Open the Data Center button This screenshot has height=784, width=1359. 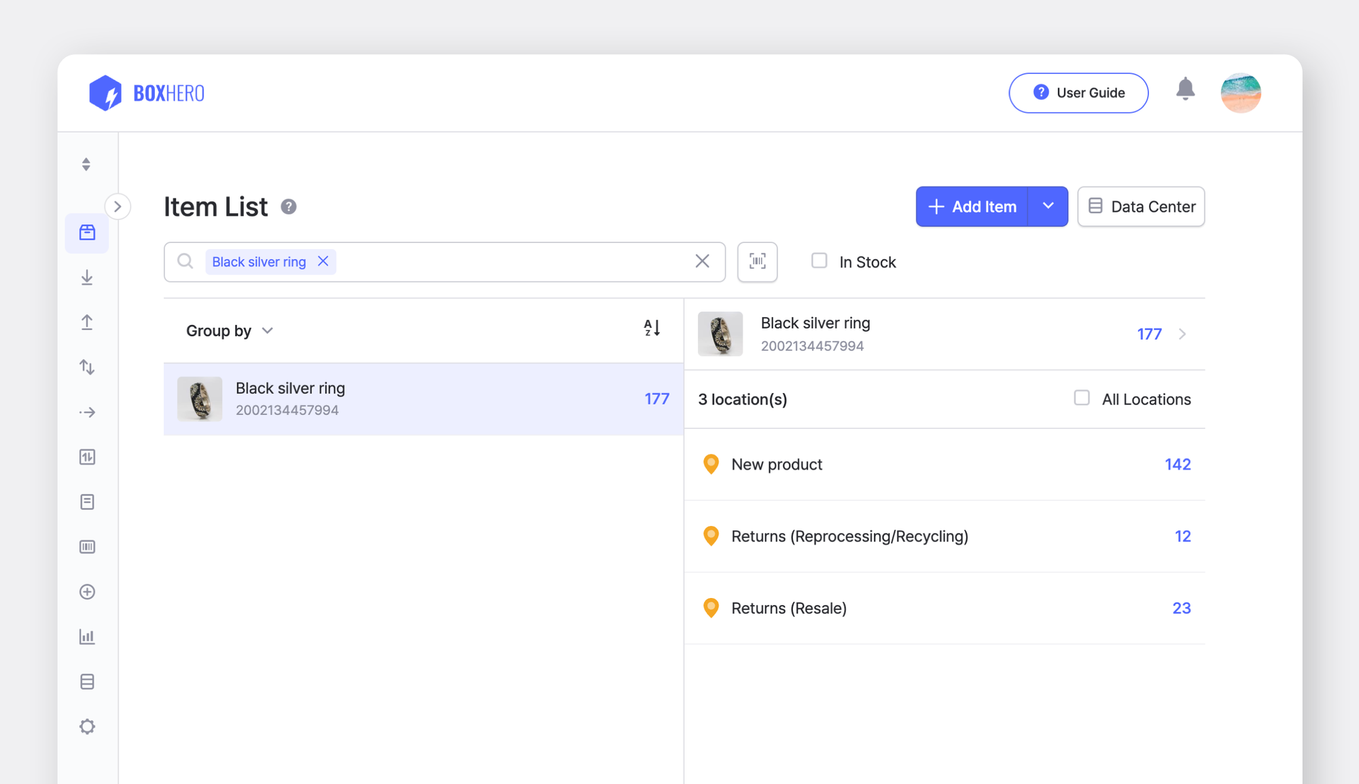1141,206
